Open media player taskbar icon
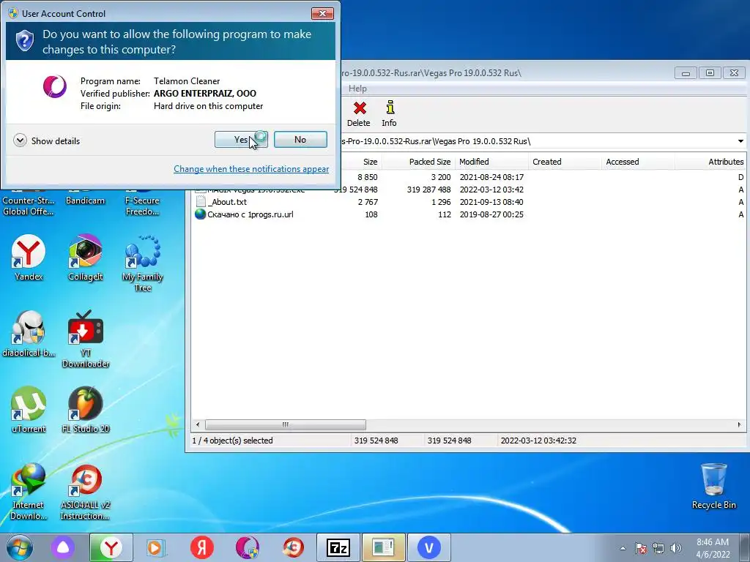The height and width of the screenshot is (562, 750). coord(155,547)
